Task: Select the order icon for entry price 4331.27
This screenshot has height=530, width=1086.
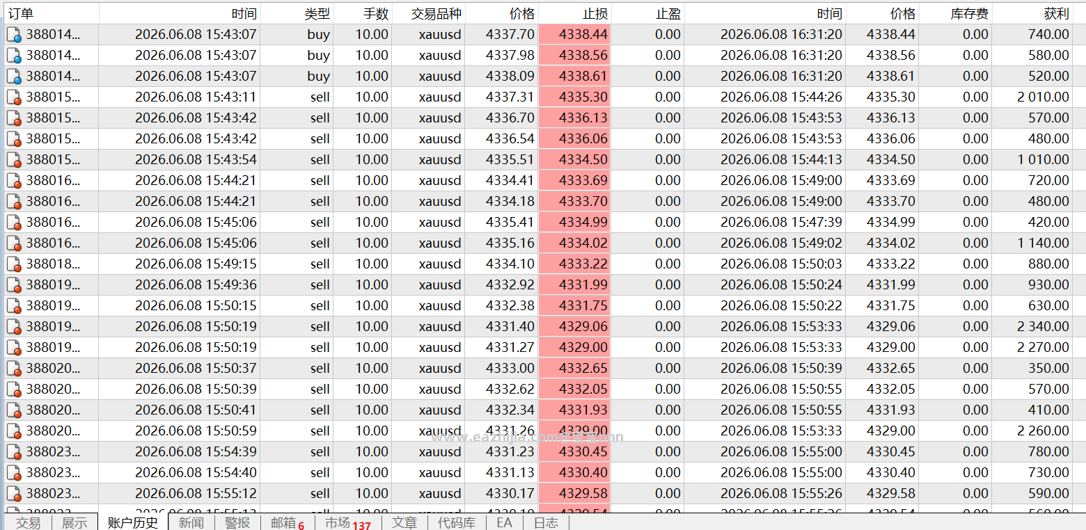Action: tap(14, 347)
